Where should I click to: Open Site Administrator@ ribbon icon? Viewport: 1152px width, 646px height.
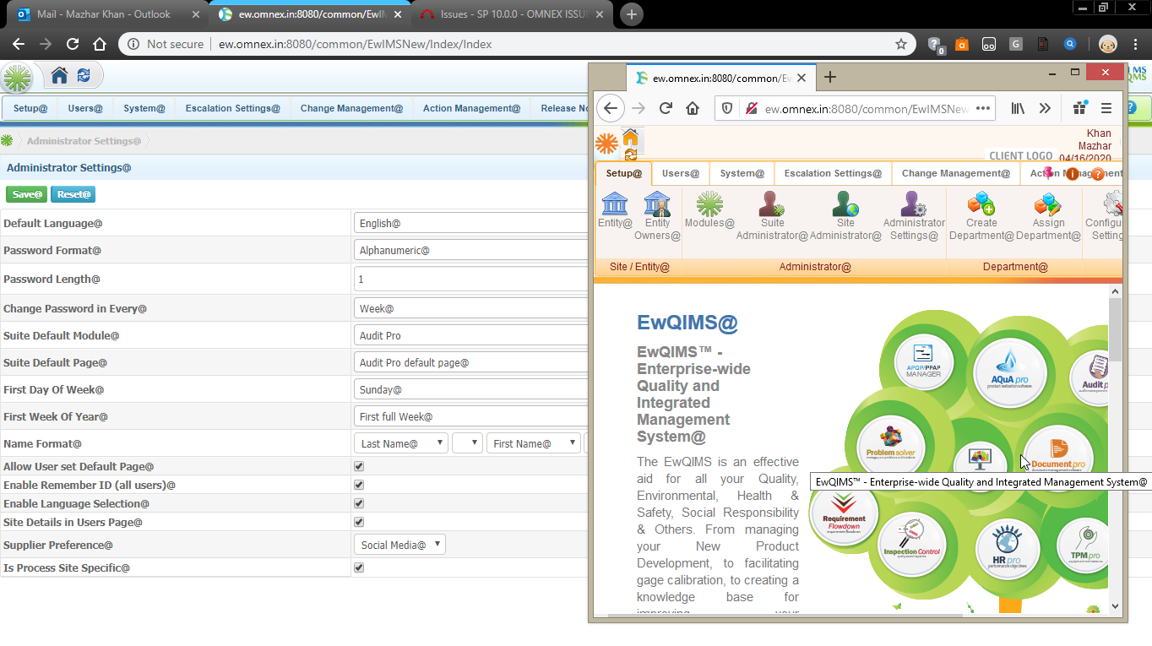click(x=845, y=216)
